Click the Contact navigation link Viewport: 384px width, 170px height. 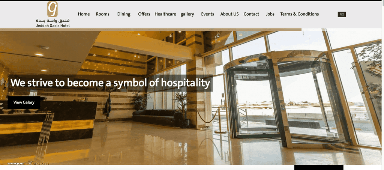coord(251,14)
